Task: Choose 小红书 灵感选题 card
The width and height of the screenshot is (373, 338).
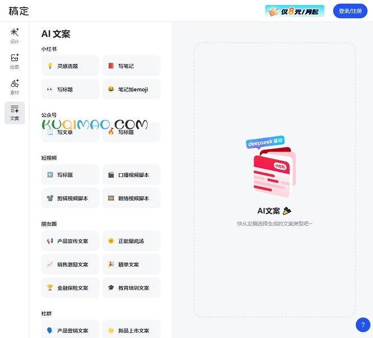Action: tap(70, 66)
